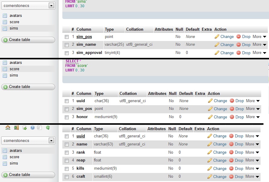Tick the checkbox for sim_name column
This screenshot has height=182, width=269.
click(x=67, y=45)
